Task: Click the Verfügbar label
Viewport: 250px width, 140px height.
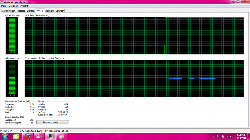Action: click(10, 110)
